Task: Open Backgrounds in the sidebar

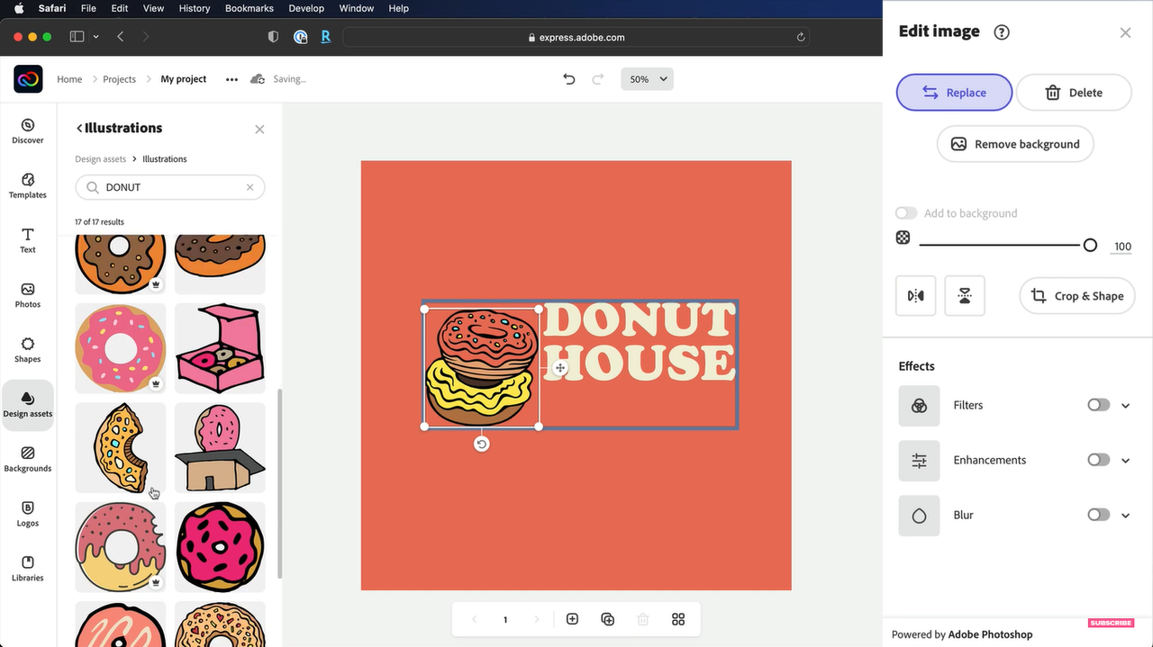Action: 28,459
